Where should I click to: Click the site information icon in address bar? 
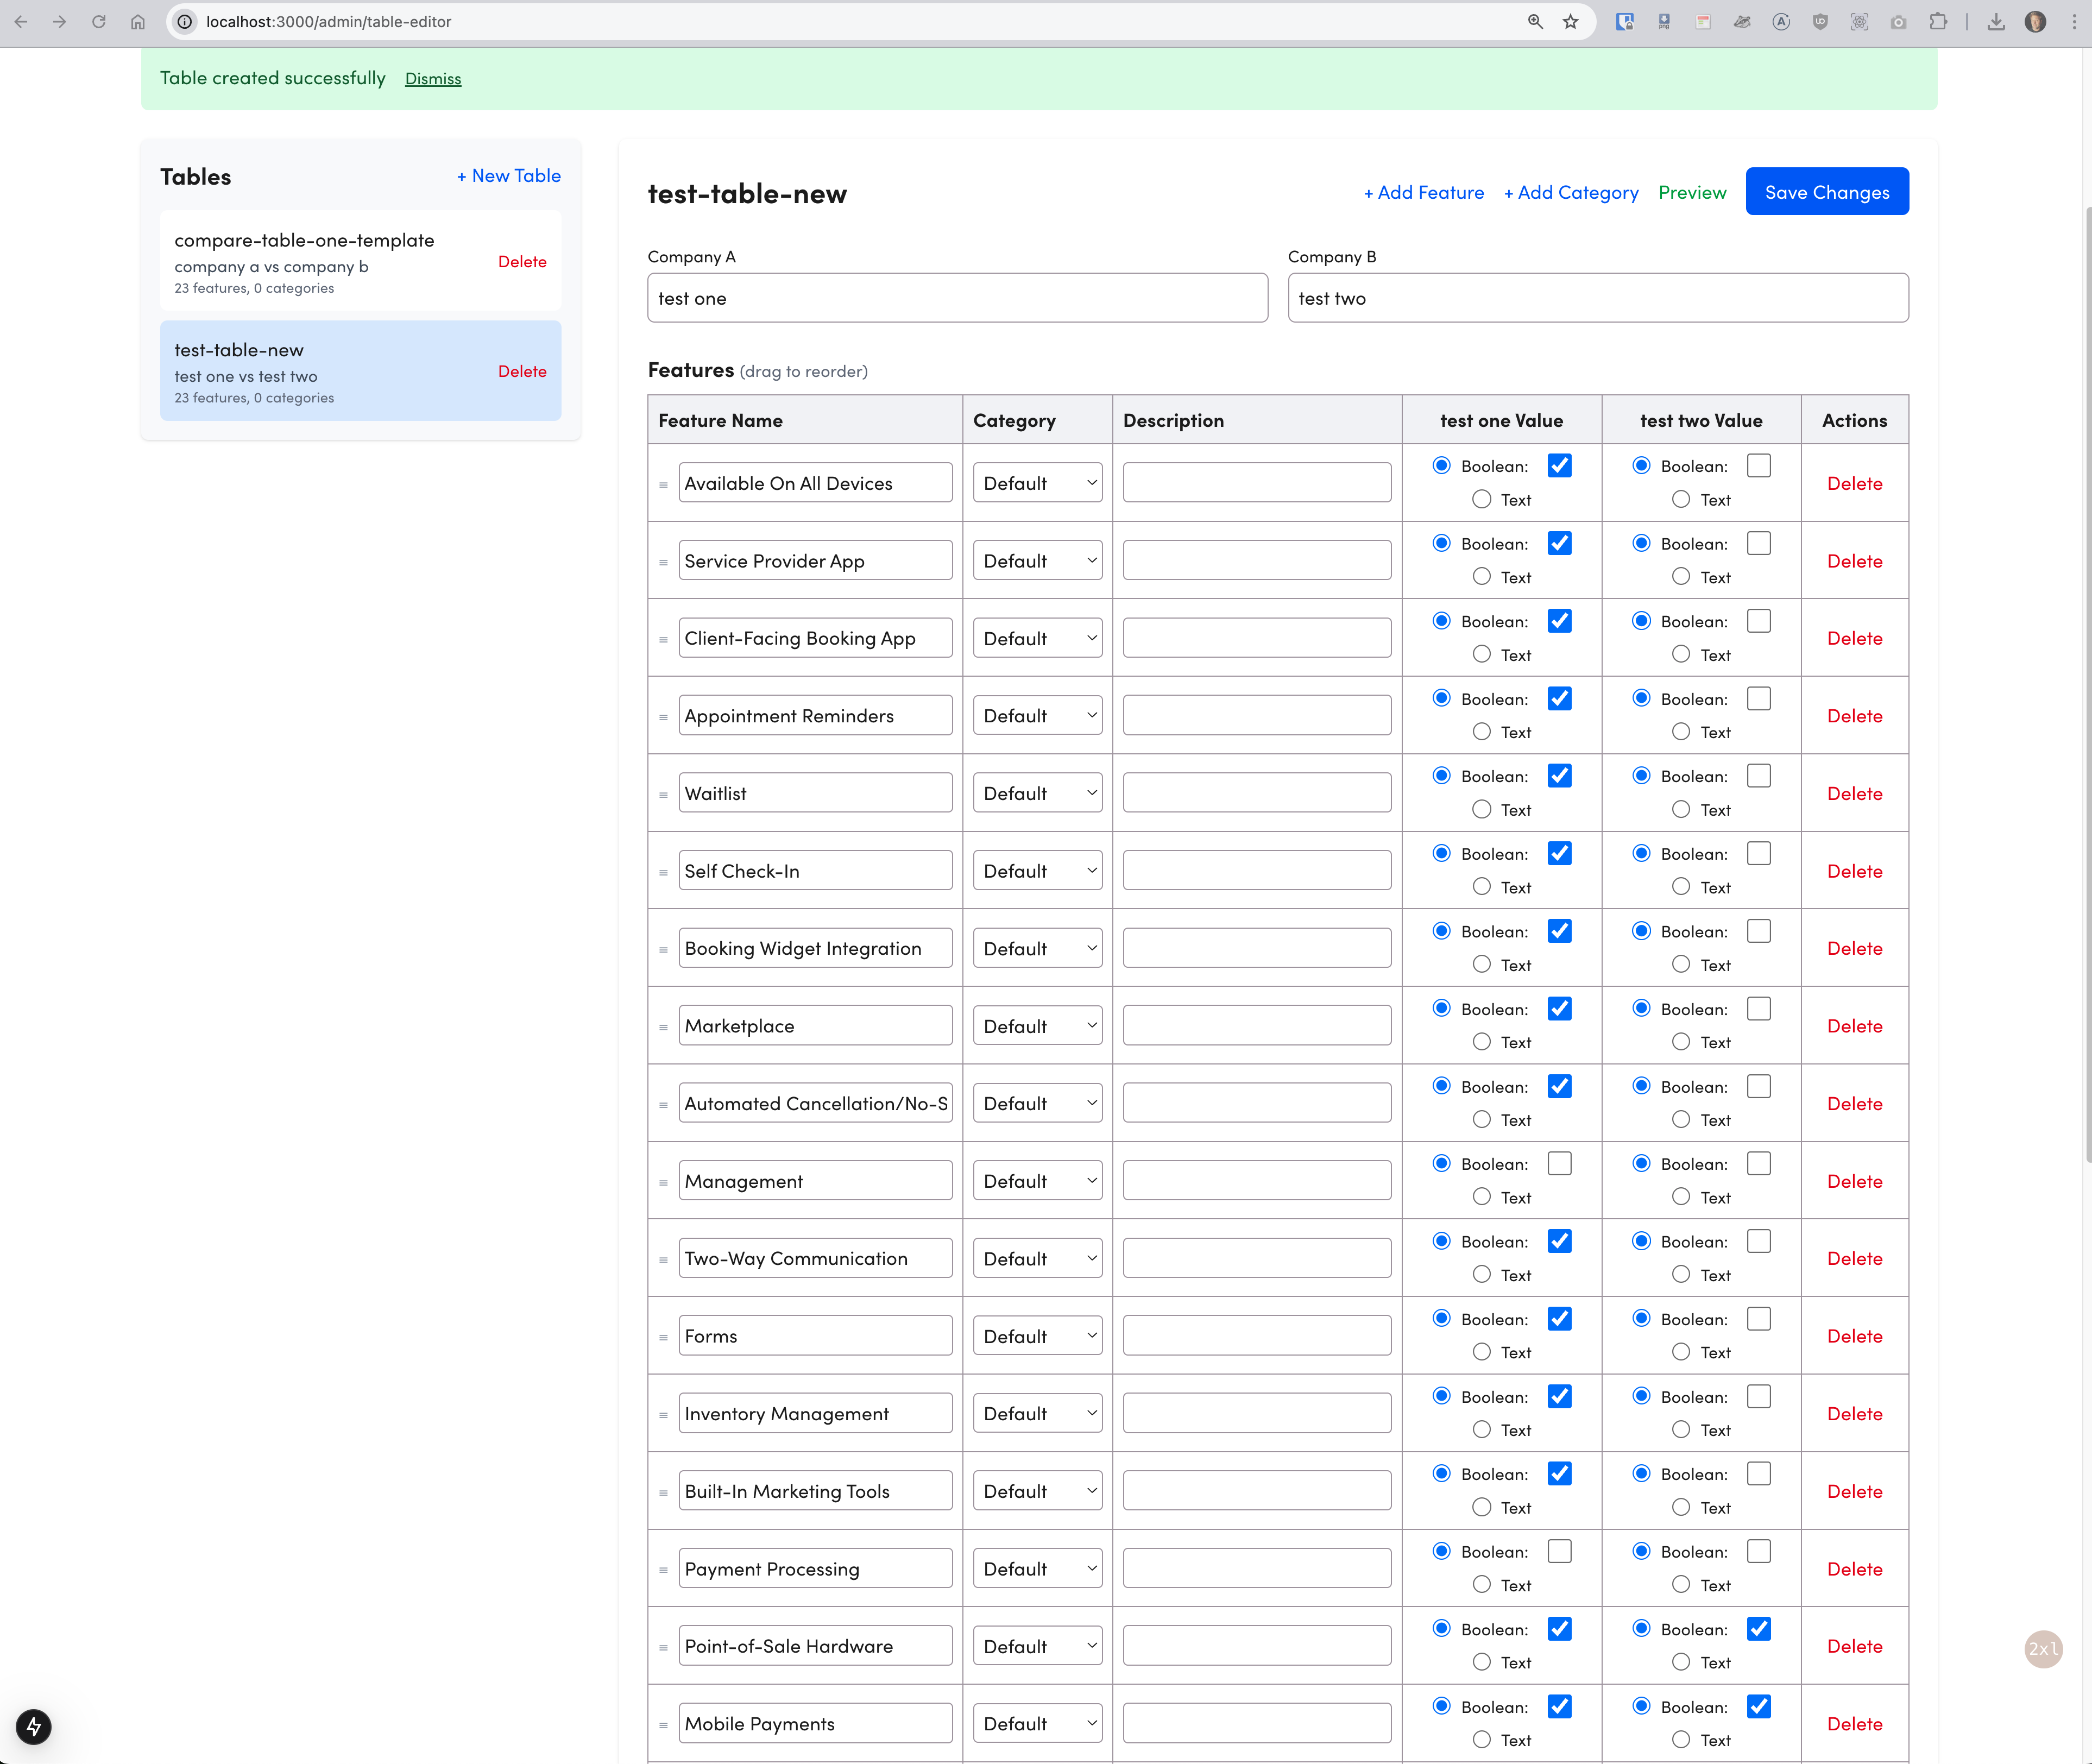click(x=185, y=21)
